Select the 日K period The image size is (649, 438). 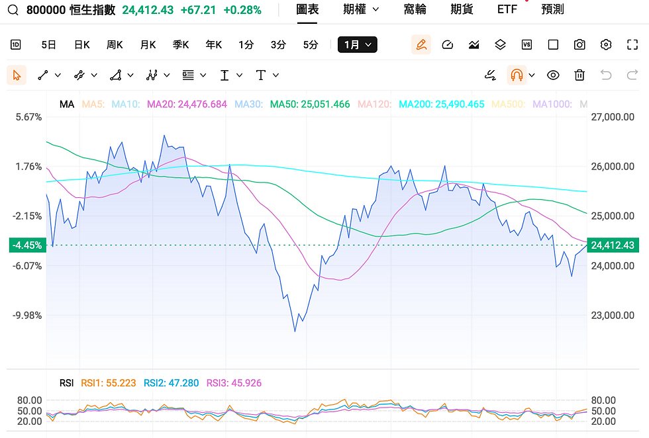[82, 45]
